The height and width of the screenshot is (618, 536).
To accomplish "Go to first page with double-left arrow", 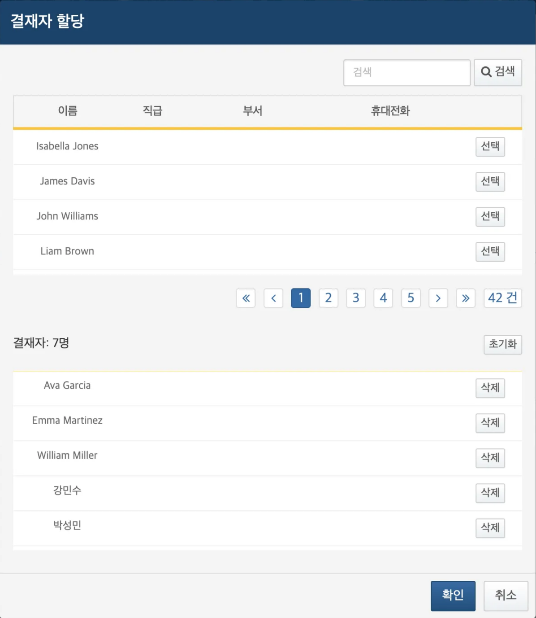I will click(246, 298).
